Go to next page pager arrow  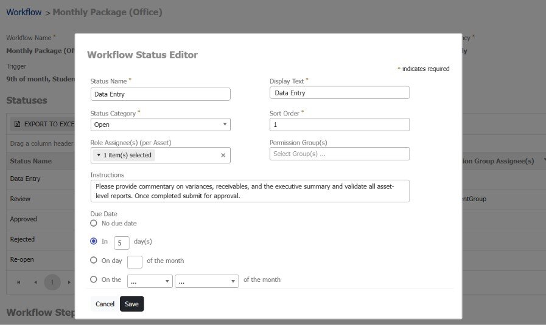69,282
